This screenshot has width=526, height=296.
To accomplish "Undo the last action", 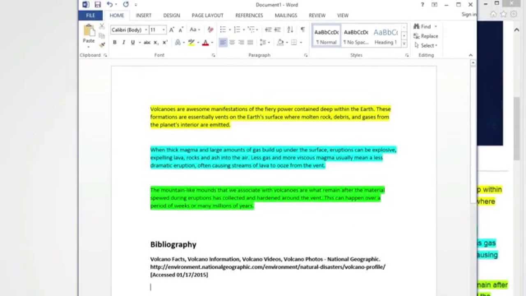I will [109, 5].
